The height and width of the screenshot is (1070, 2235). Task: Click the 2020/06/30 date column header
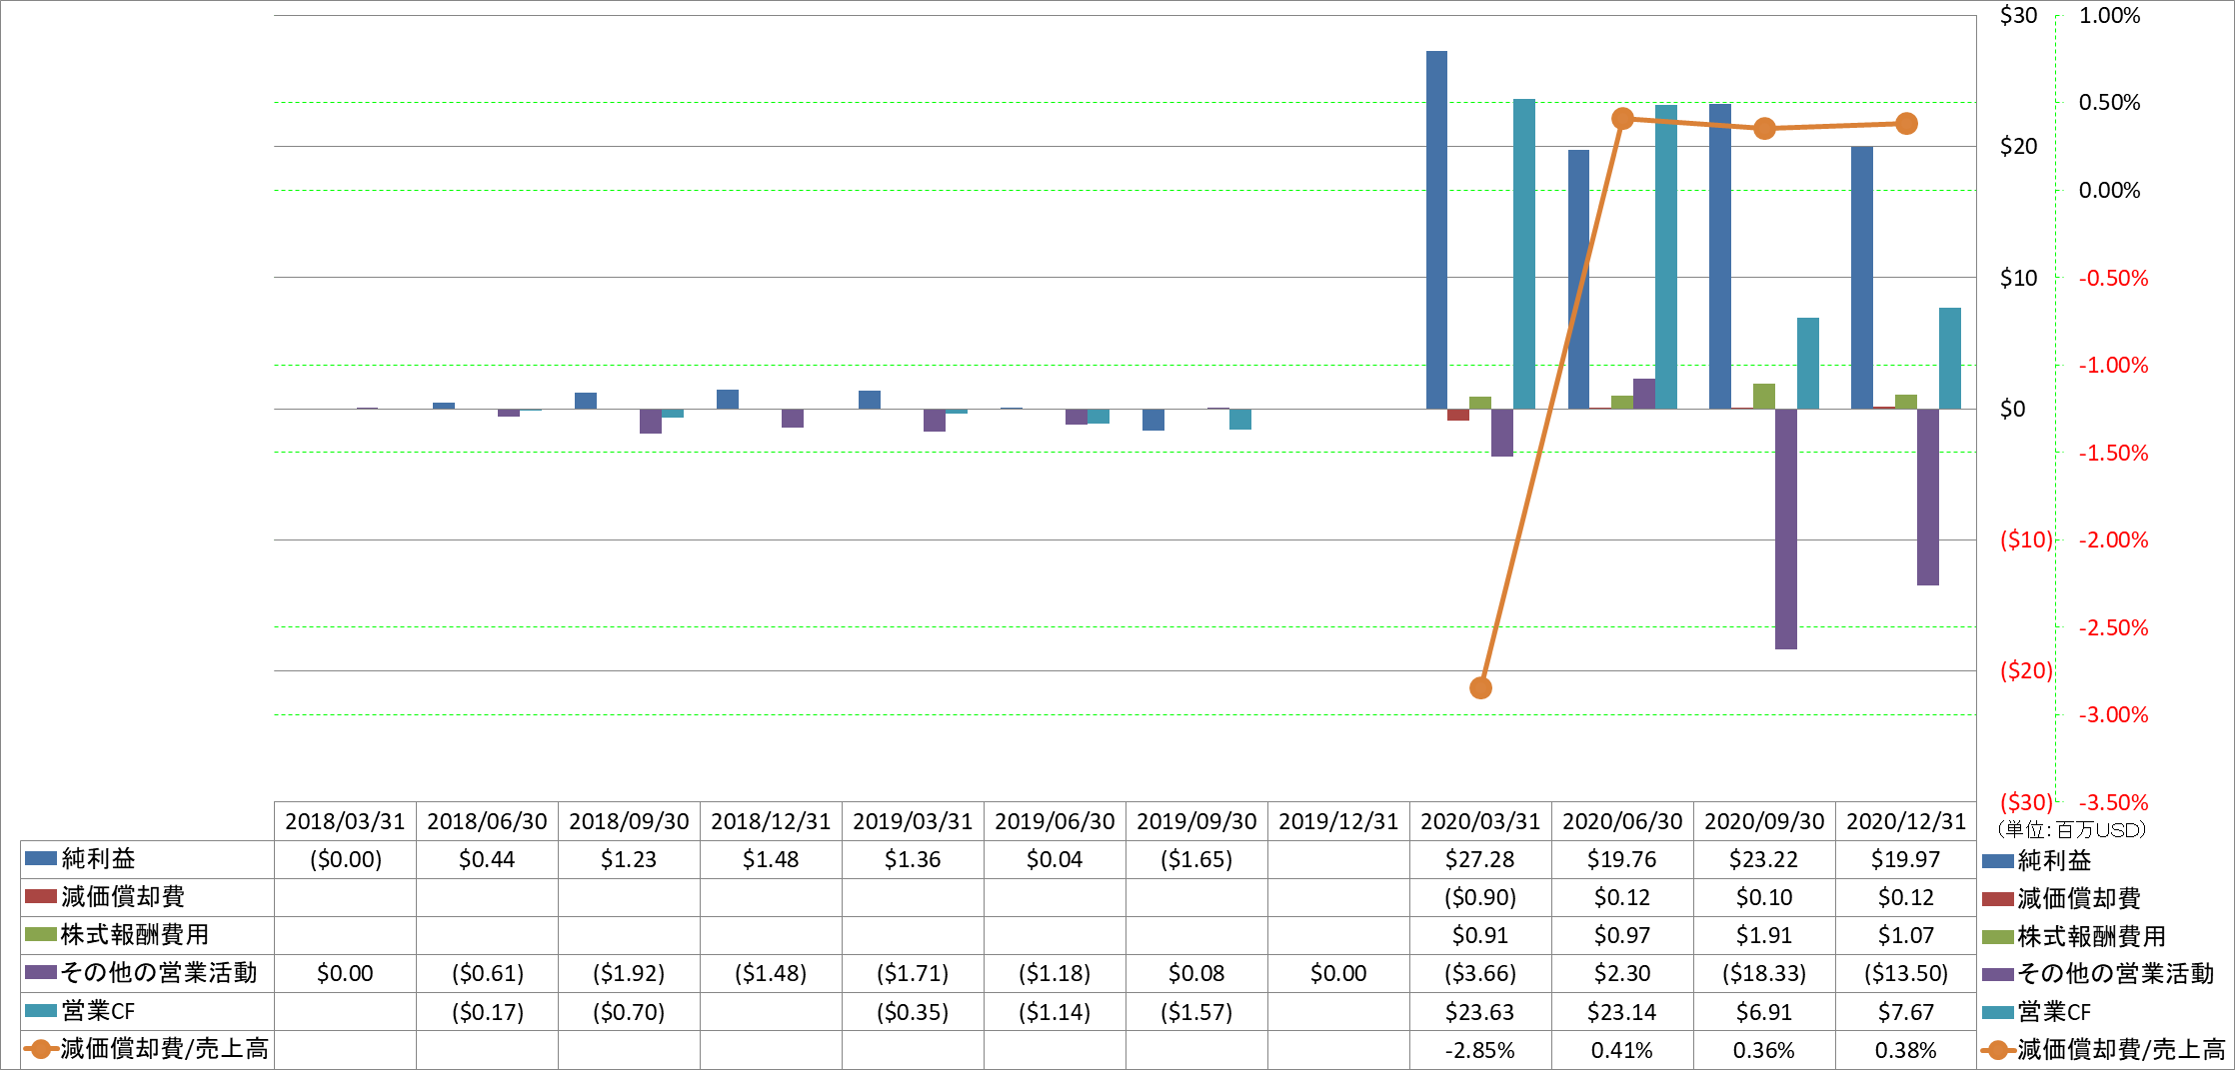pyautogui.click(x=1622, y=821)
